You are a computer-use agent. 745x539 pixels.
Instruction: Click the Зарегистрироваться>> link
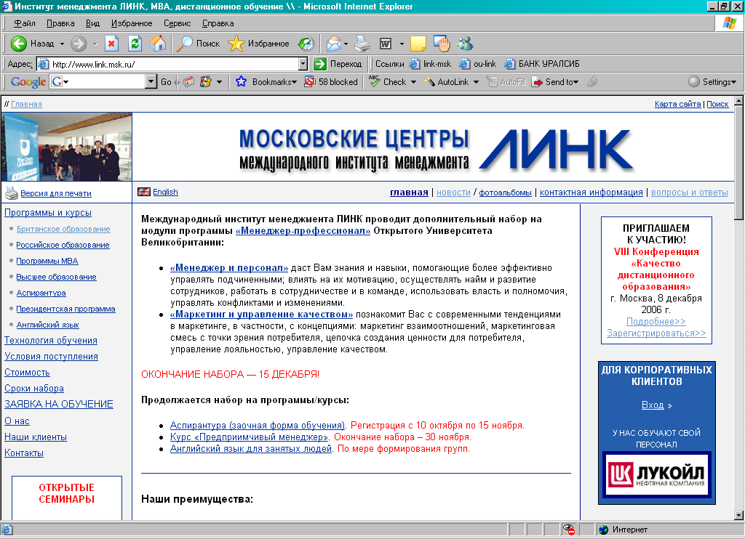point(656,333)
